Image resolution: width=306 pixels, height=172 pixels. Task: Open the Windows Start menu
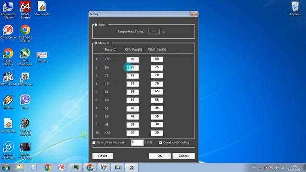pyautogui.click(x=6, y=168)
